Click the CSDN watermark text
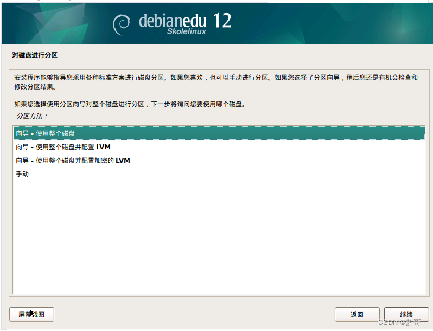433x331 pixels. click(401, 322)
